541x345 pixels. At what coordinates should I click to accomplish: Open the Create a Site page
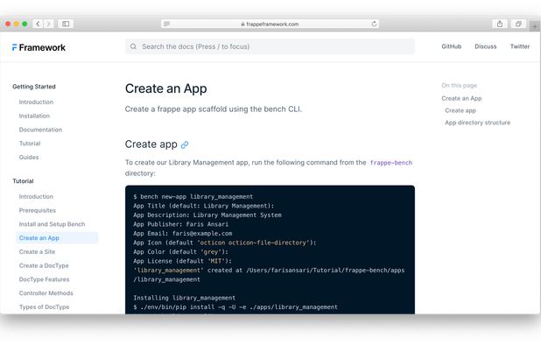pos(37,252)
